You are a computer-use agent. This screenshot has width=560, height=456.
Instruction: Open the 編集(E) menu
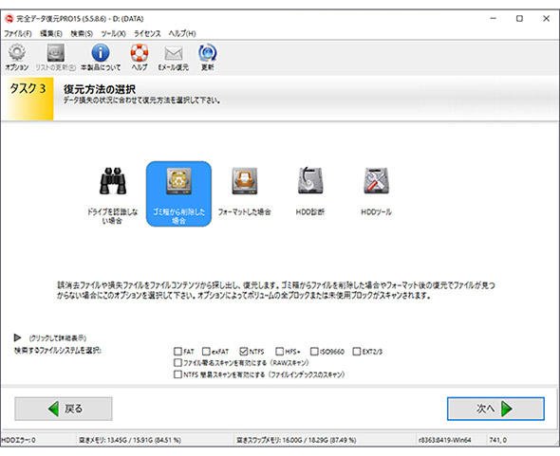pyautogui.click(x=51, y=33)
